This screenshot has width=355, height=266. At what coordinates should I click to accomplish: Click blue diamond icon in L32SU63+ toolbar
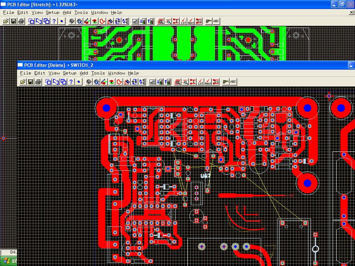click(x=62, y=21)
